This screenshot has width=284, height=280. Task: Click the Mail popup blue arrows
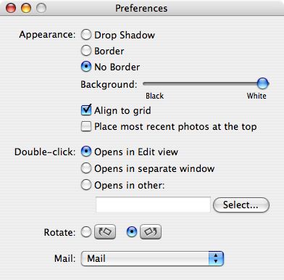[216, 258]
